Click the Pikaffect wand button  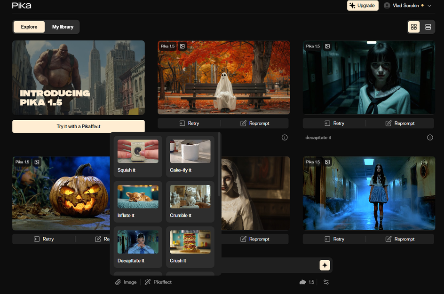coord(158,282)
